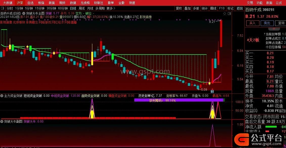Open the 公式 menu at top right
This screenshot has height=148, width=286.
point(279,3)
